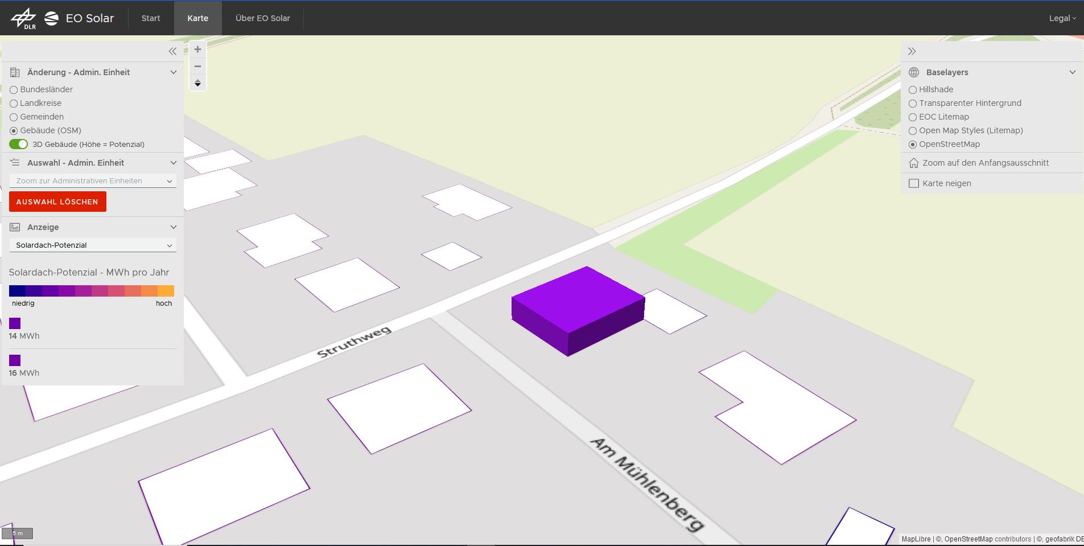Open the Solardach-Potenzial display dropdown

click(x=93, y=245)
